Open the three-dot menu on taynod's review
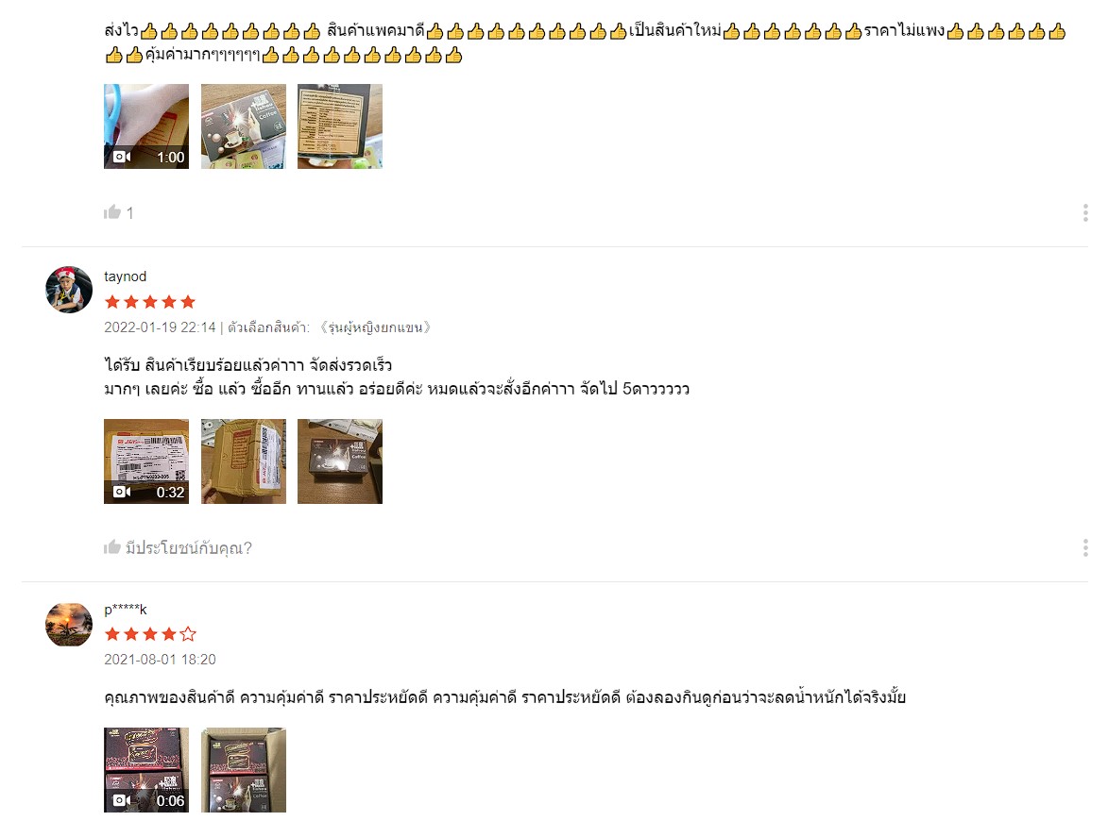Screen dimensions: 1108x821 point(1085,547)
